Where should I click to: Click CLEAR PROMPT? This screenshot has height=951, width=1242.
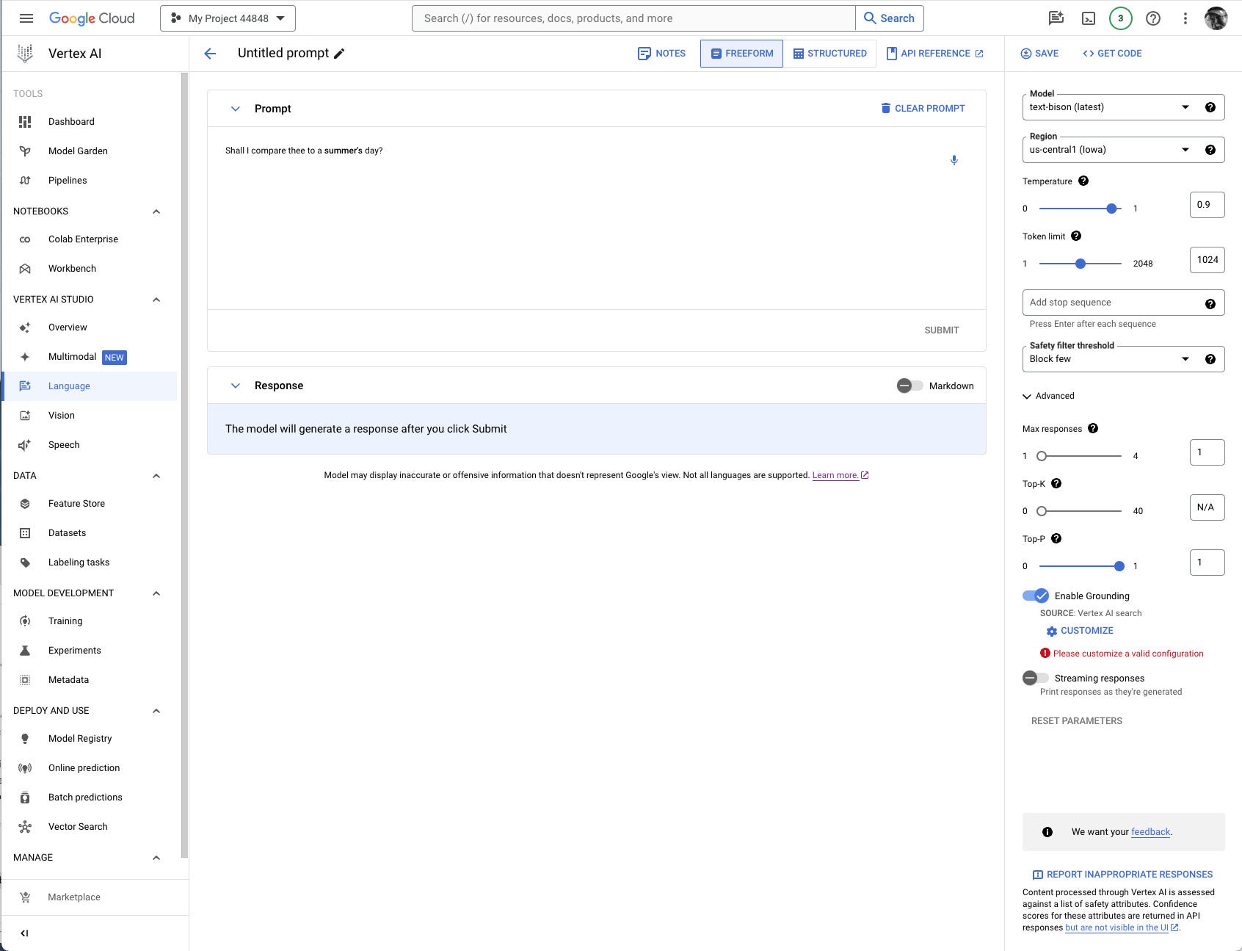pyautogui.click(x=923, y=109)
